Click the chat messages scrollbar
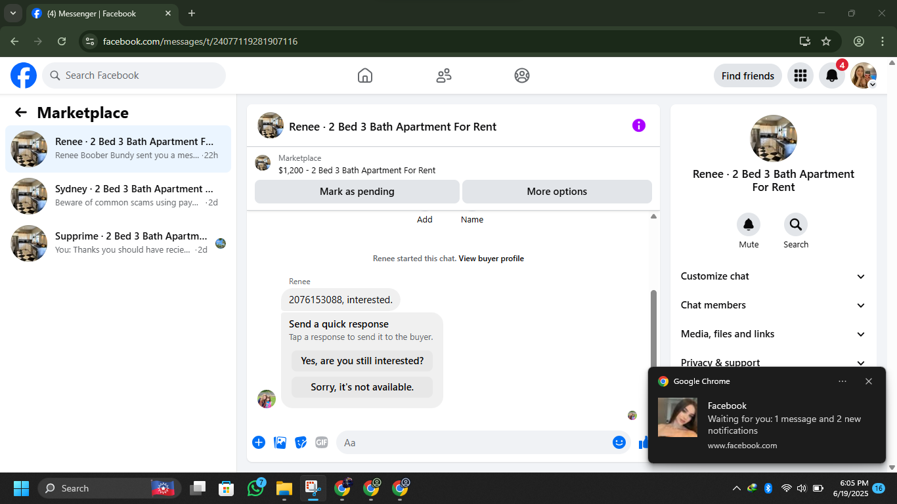The height and width of the screenshot is (504, 897). pos(653,328)
